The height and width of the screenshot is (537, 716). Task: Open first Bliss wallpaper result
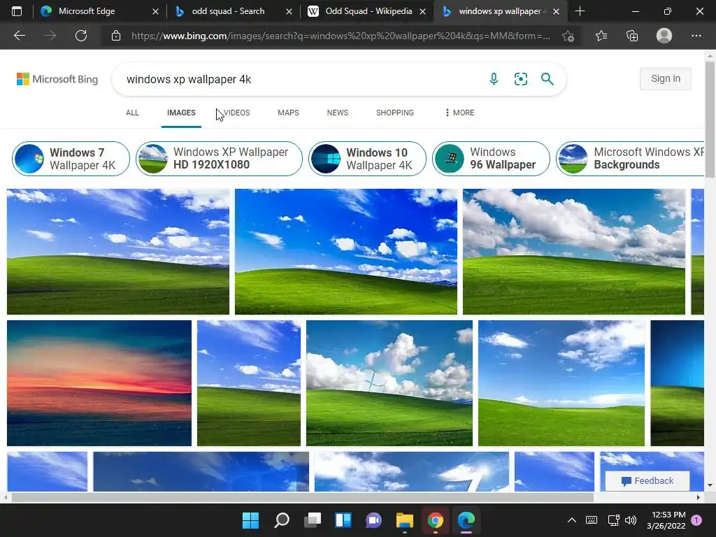(x=117, y=252)
